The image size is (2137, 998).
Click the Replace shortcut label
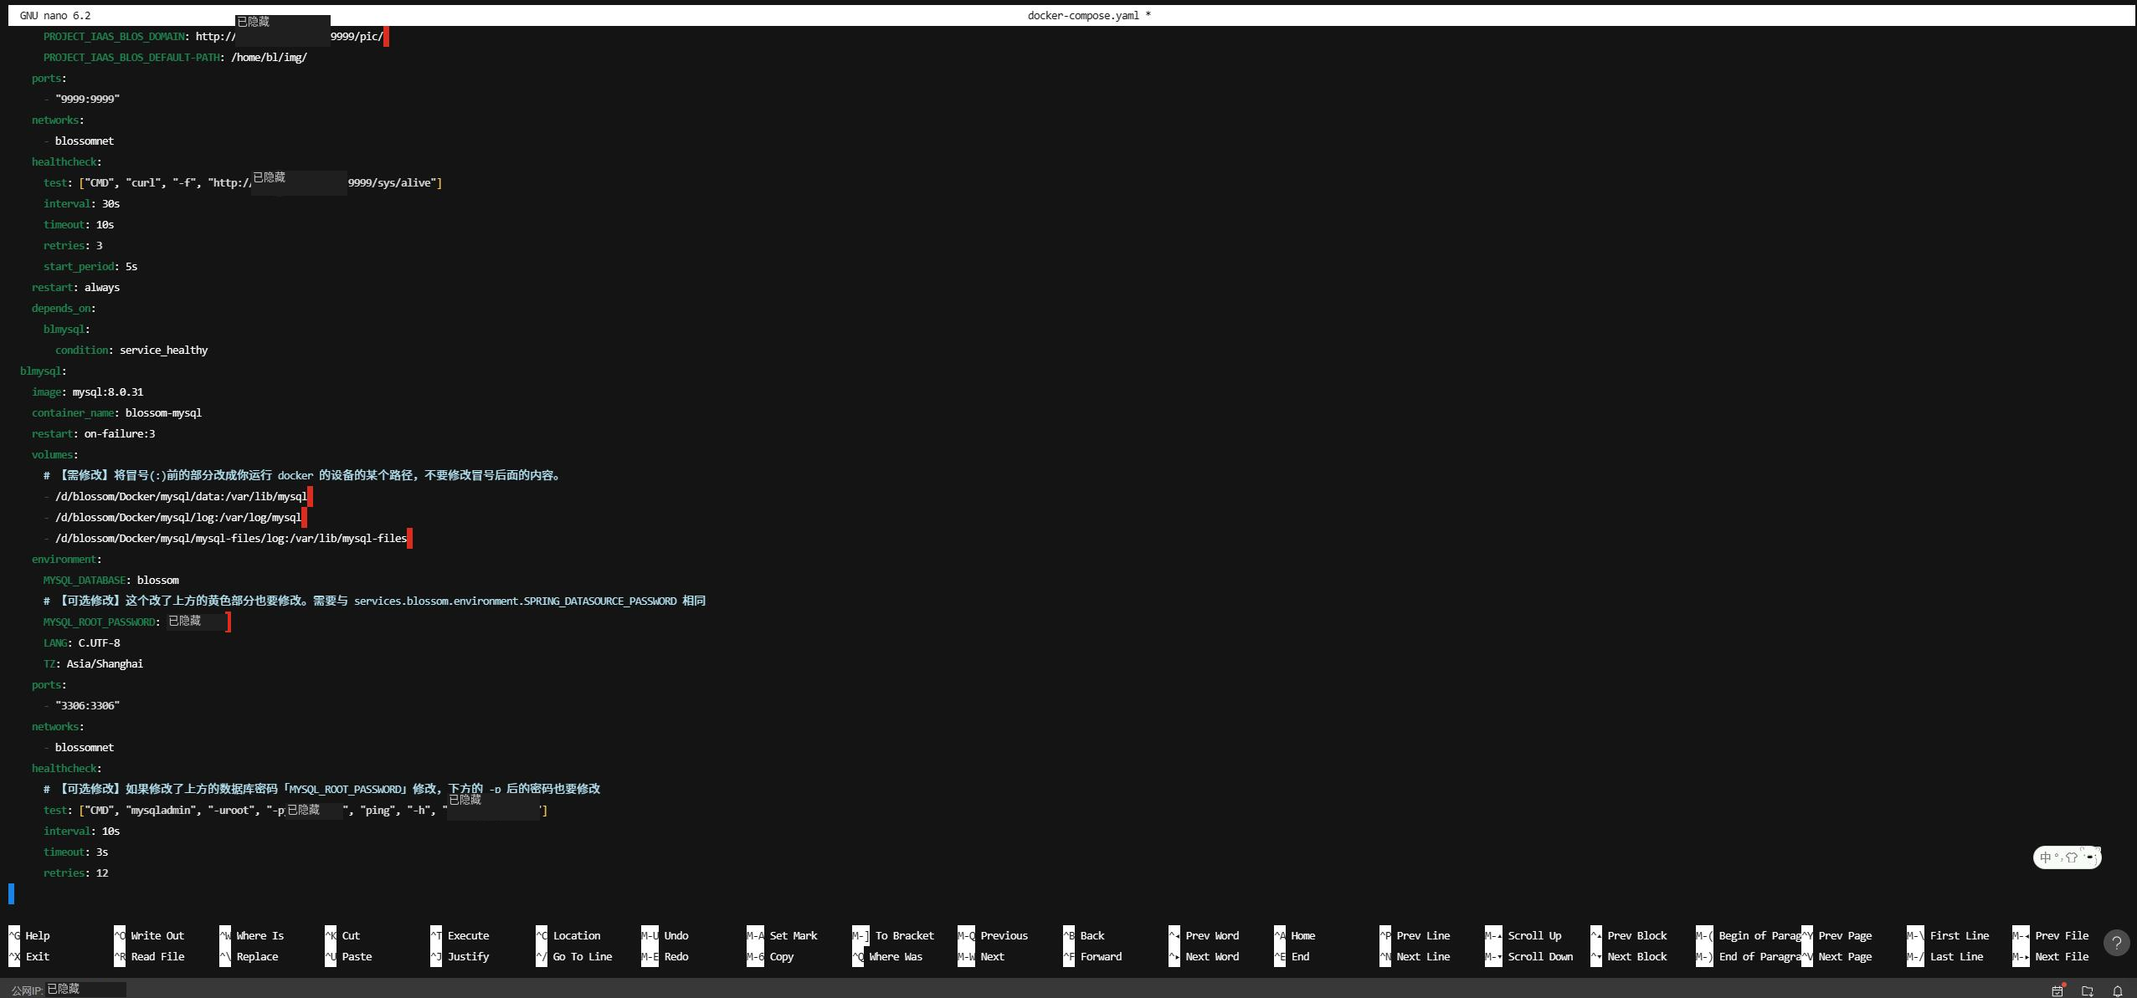click(257, 956)
